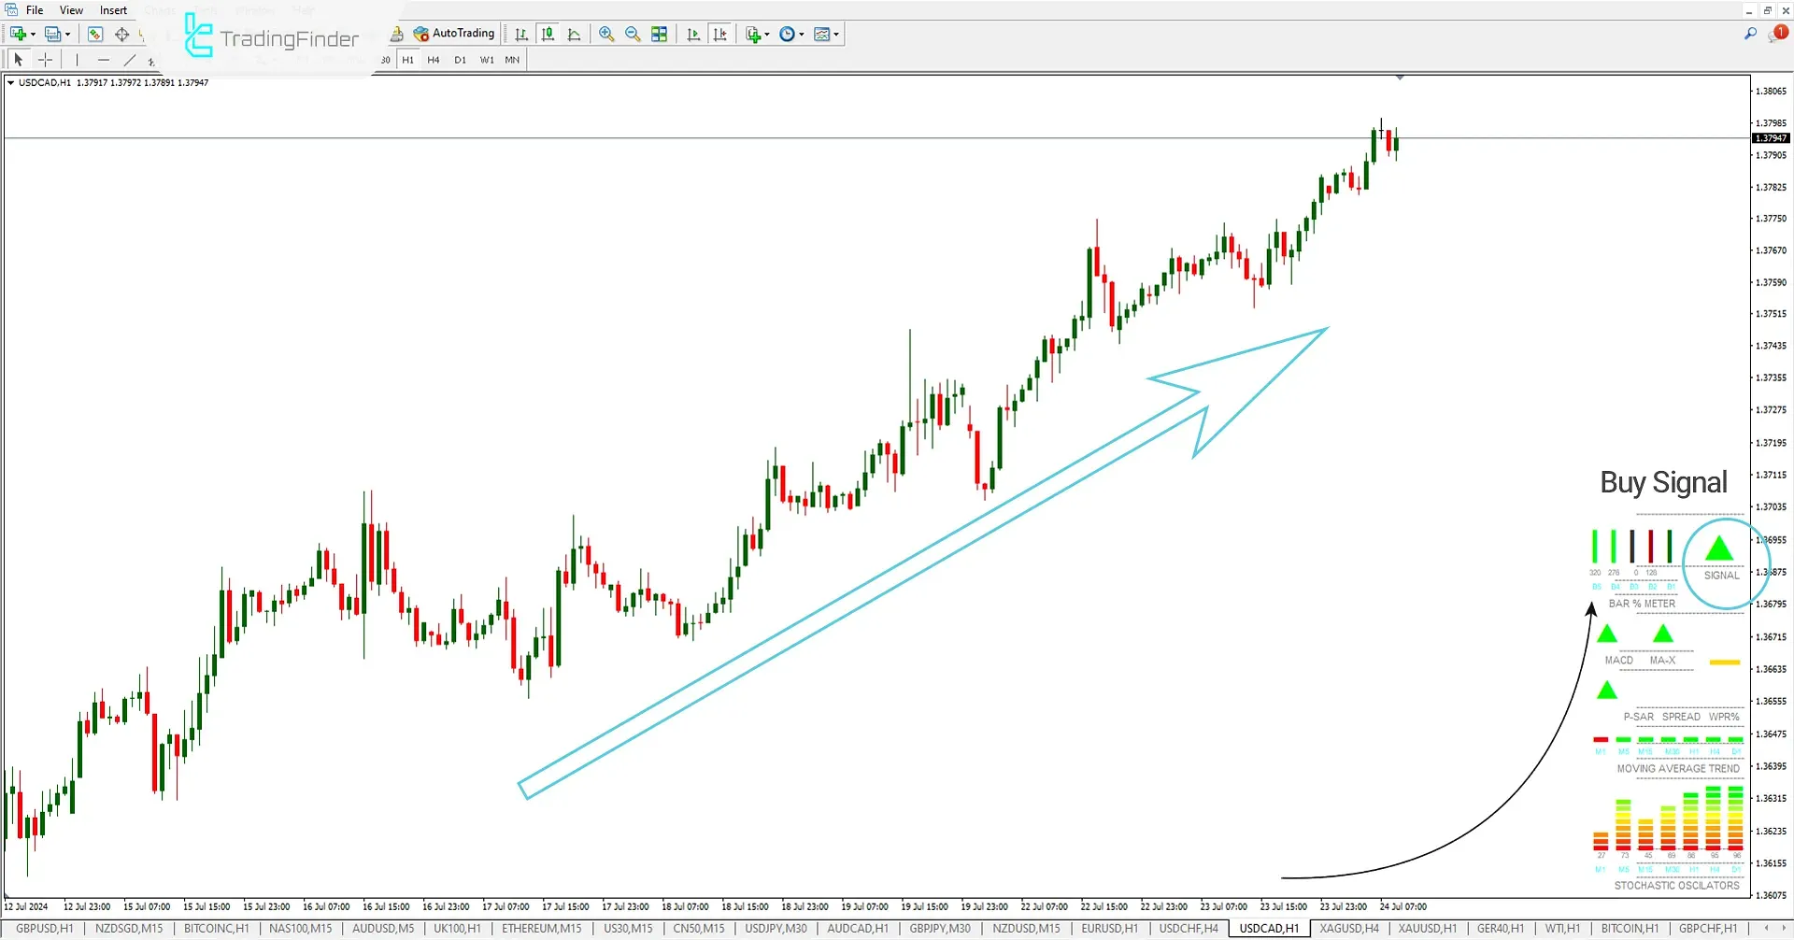Switch chart to Bar chart mode

coord(522,34)
